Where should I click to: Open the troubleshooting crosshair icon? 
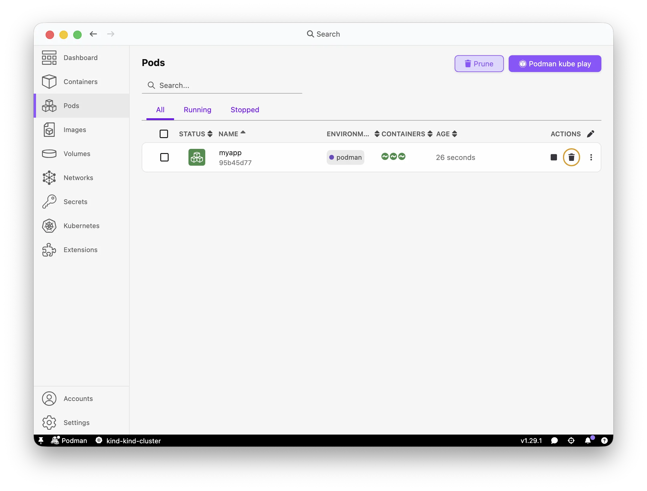tap(571, 441)
